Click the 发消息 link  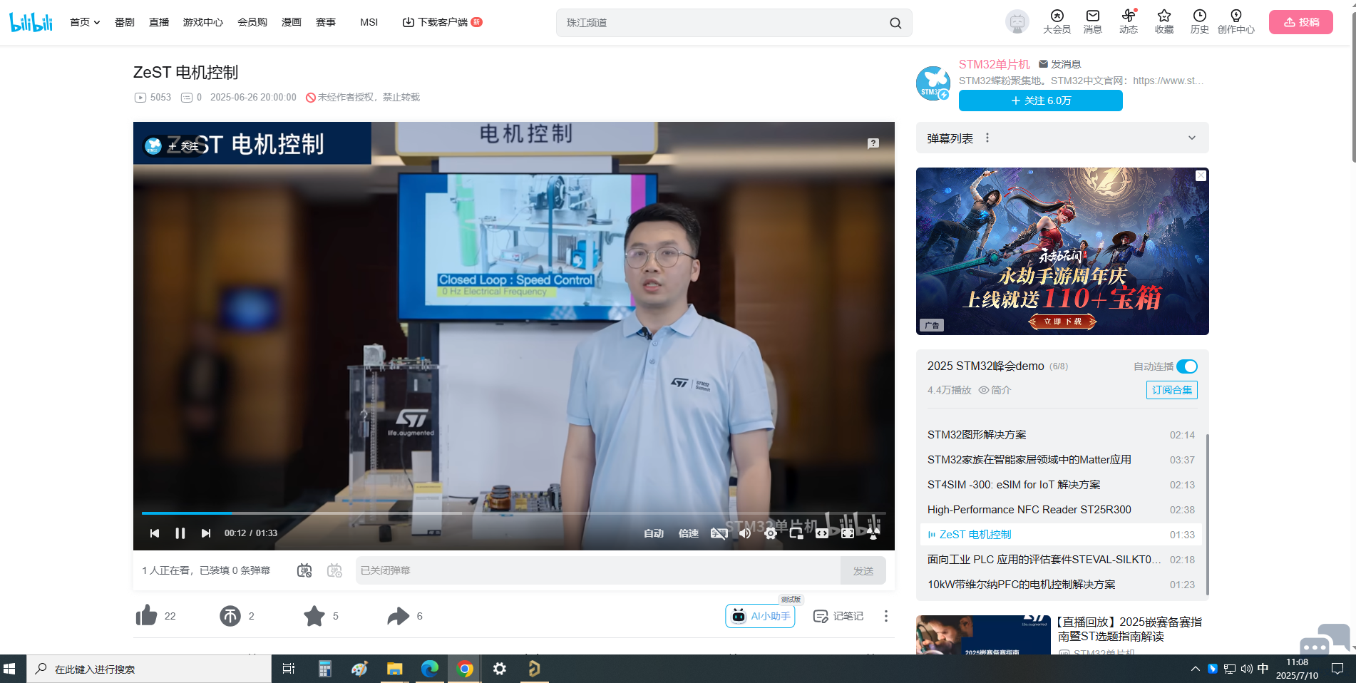[x=1060, y=64]
